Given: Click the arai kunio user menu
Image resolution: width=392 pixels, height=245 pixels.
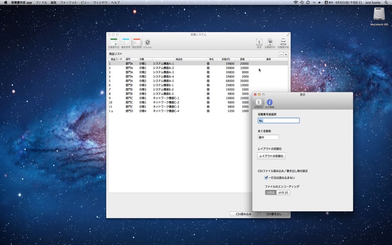Looking at the screenshot, I should [x=372, y=2].
